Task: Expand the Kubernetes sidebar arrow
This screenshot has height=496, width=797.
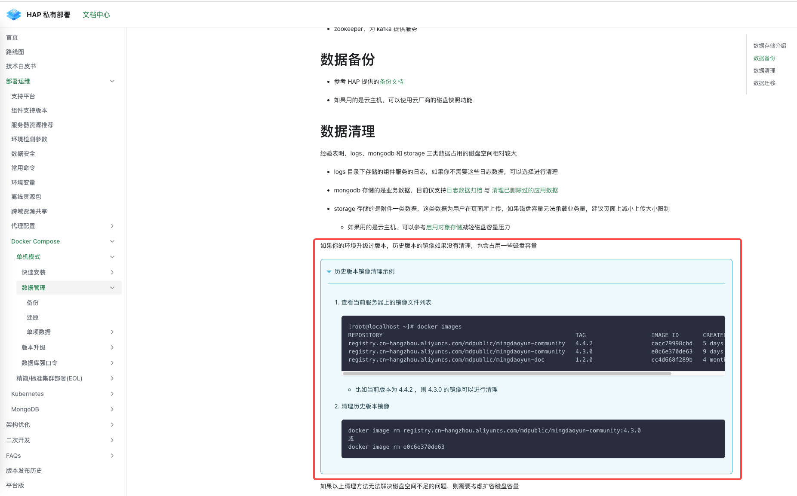Action: (x=112, y=394)
